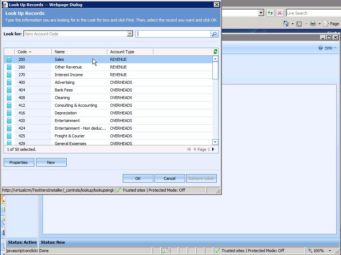
Task: Select the Cleaning record
Action: pos(108,98)
